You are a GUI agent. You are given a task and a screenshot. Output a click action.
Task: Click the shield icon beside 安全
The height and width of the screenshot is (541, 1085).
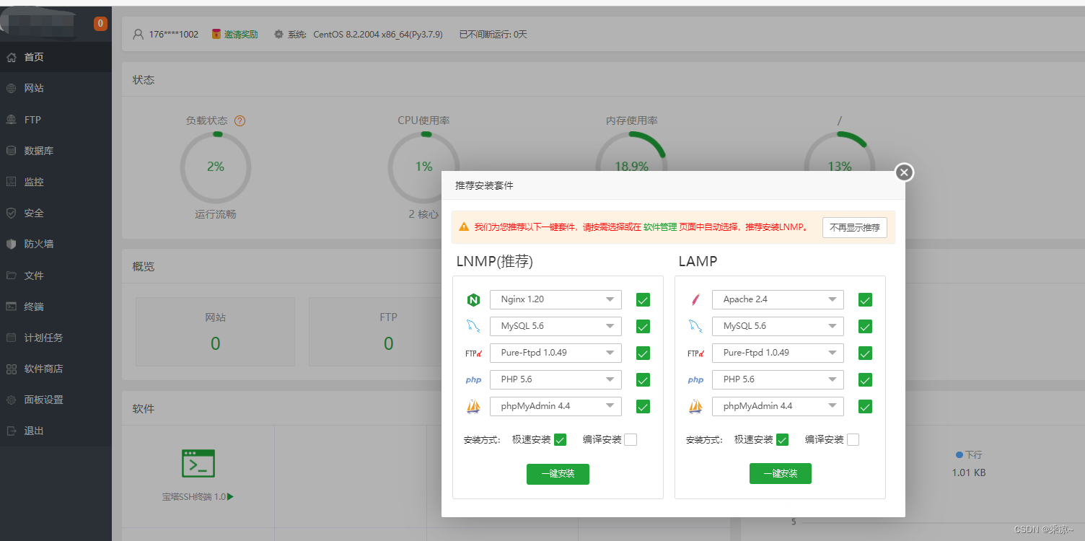pos(11,213)
